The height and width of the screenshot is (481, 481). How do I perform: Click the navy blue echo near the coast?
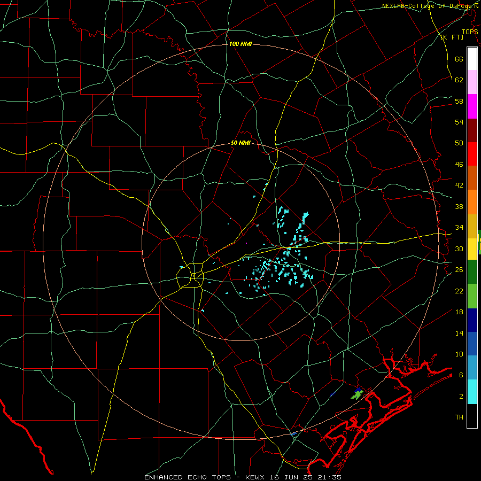(x=358, y=390)
